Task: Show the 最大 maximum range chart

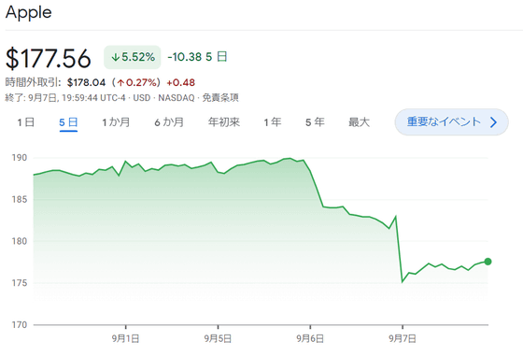Action: [x=359, y=122]
